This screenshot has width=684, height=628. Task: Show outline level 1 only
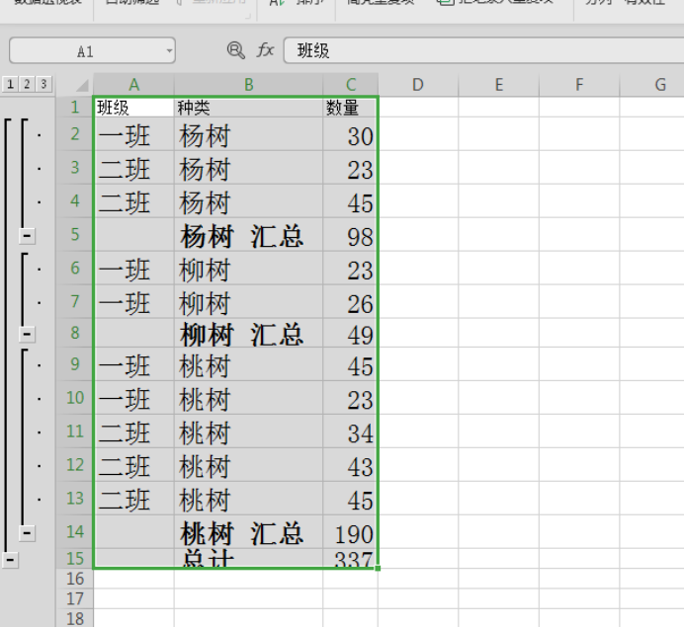tap(10, 84)
